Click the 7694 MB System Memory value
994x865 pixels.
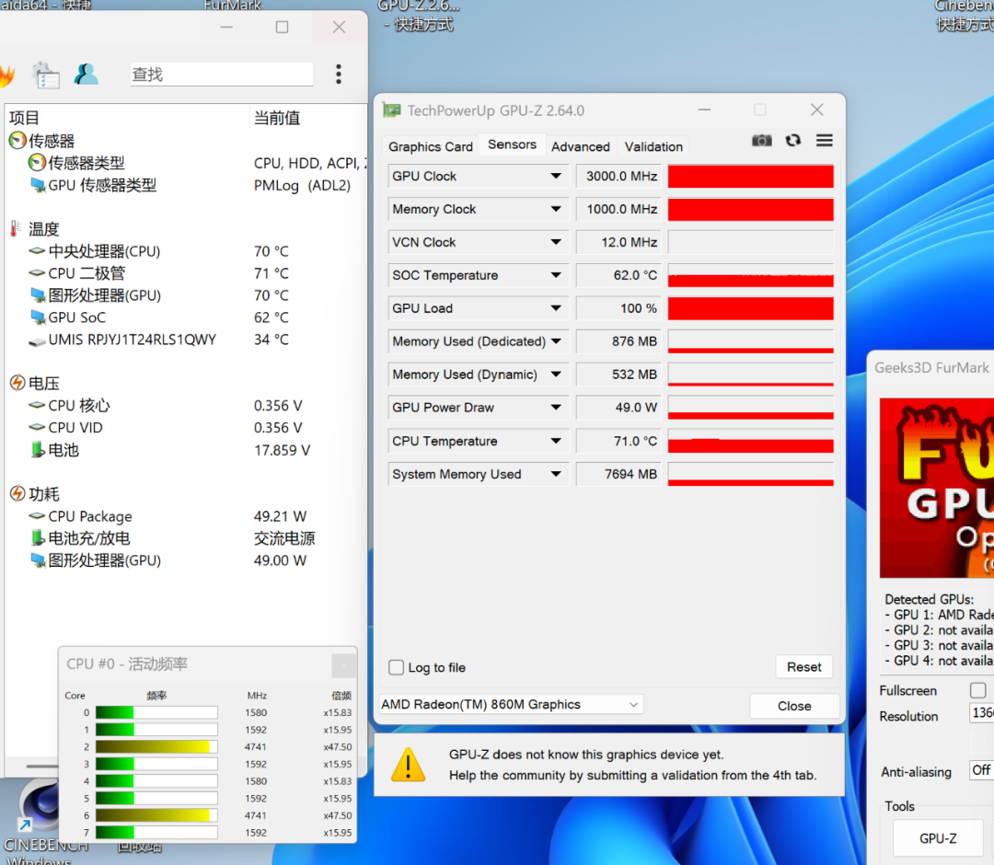pyautogui.click(x=618, y=474)
